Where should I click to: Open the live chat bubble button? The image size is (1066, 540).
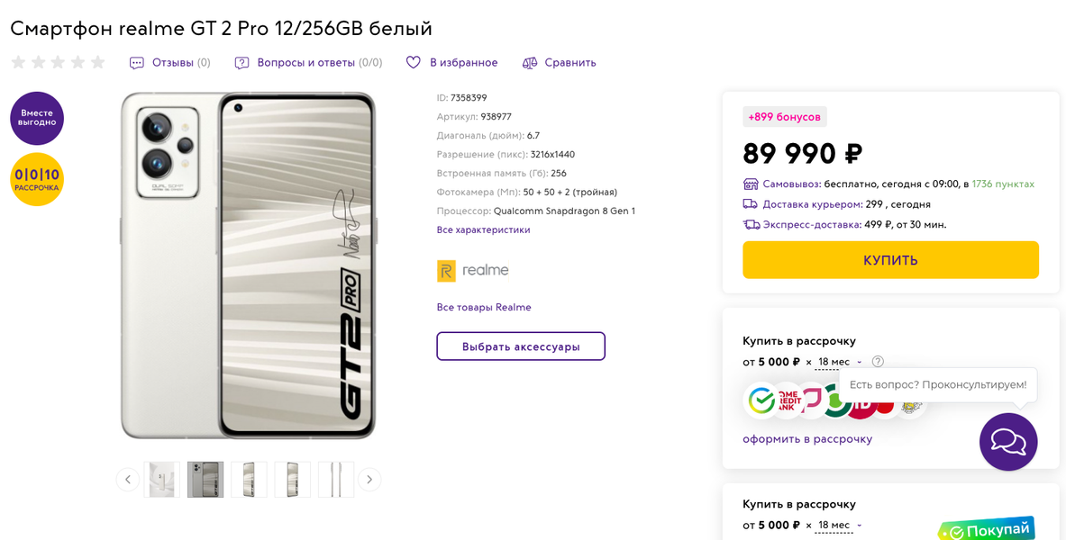(1008, 442)
